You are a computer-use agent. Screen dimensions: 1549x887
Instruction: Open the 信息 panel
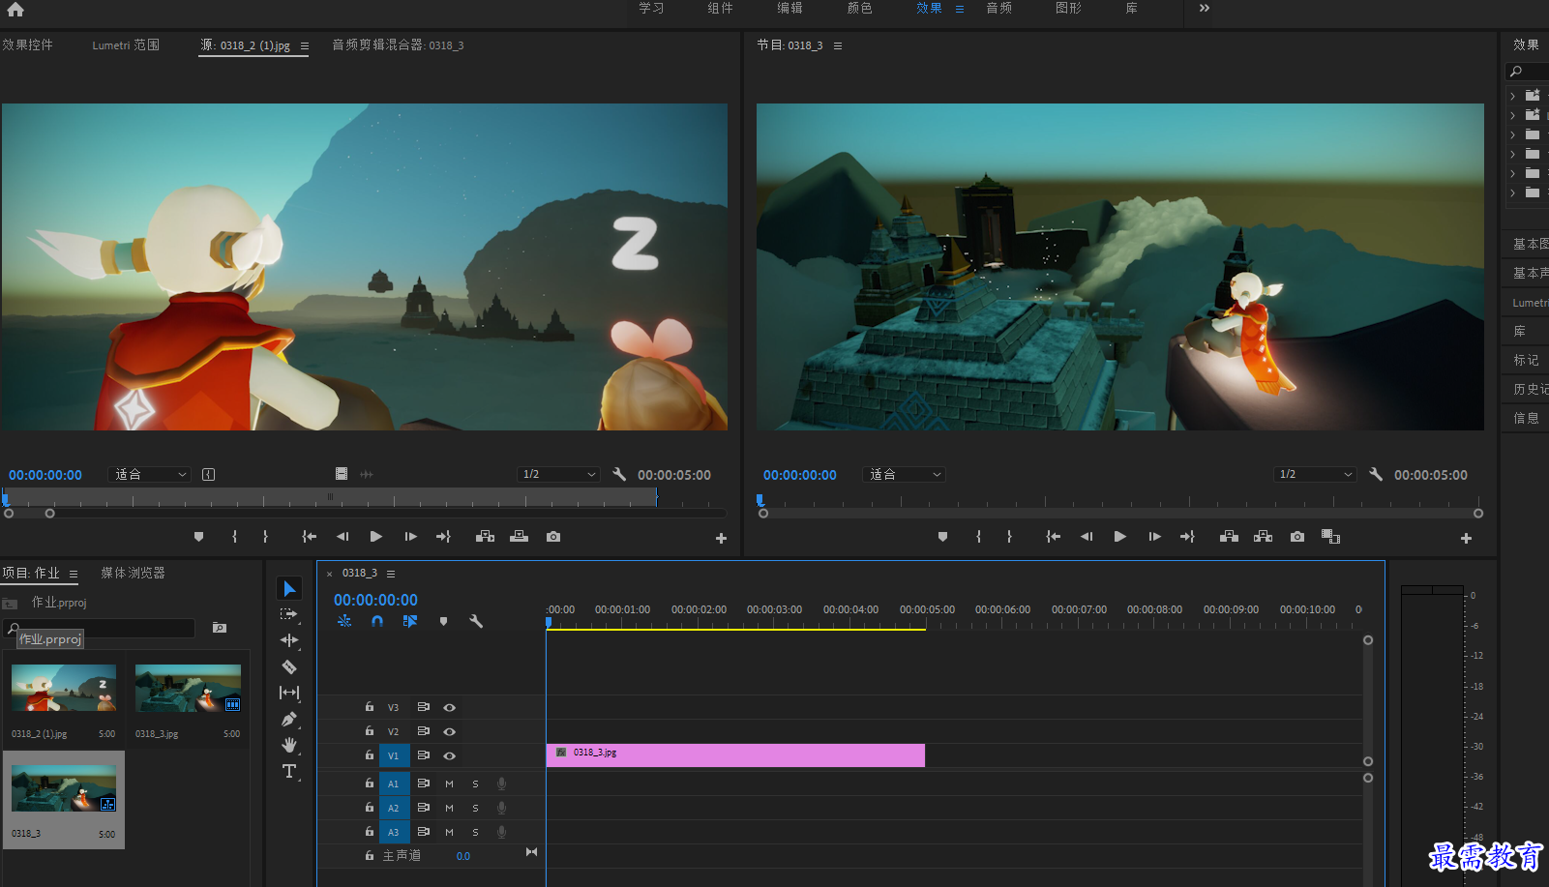click(1526, 418)
